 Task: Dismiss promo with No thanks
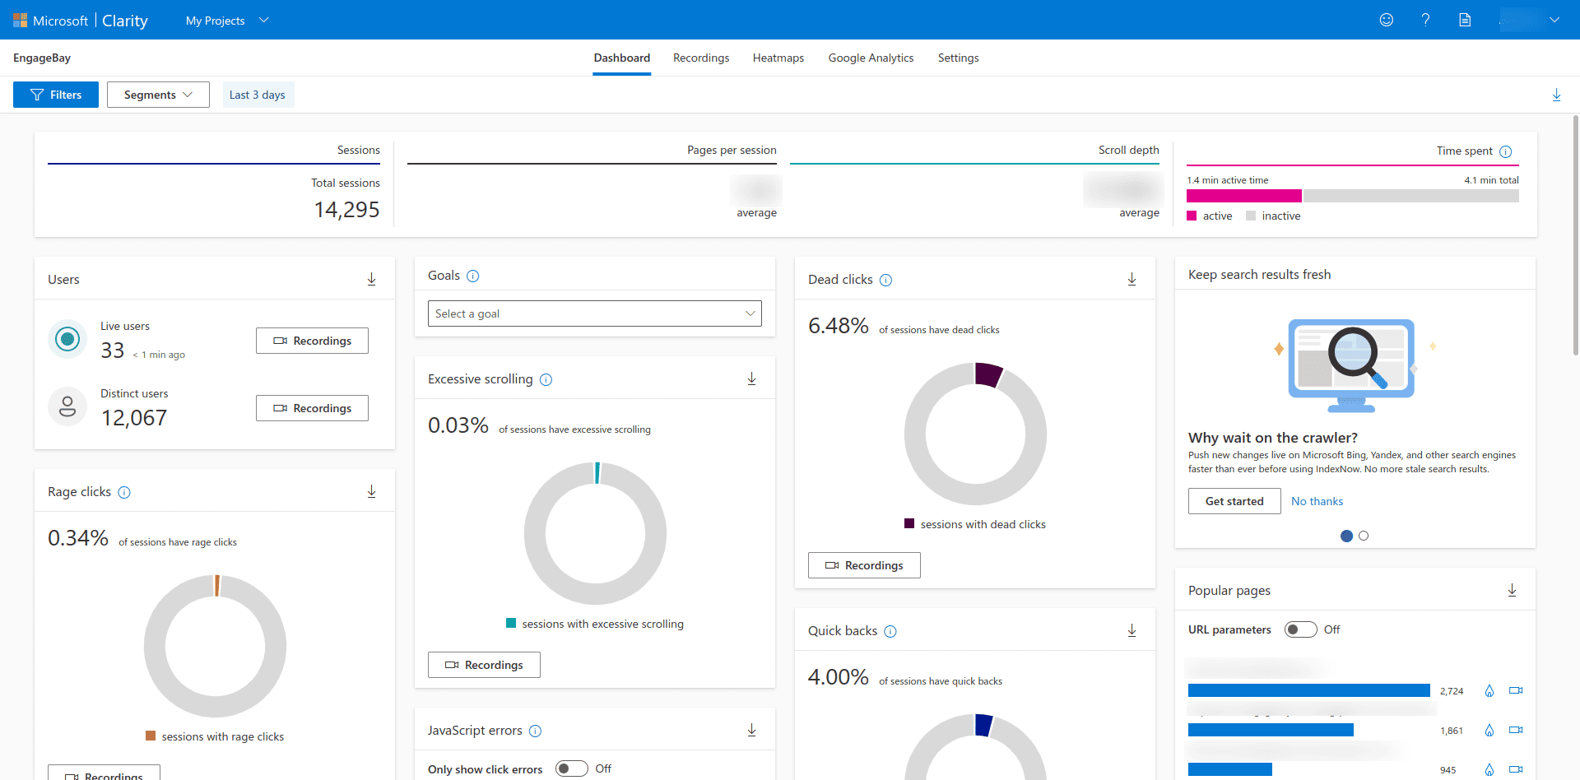[x=1317, y=501]
